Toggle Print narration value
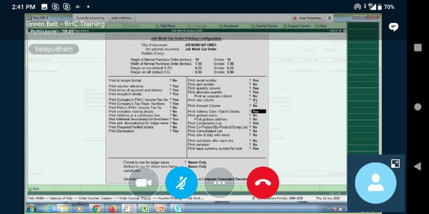The height and width of the screenshot is (214, 429). click(255, 145)
